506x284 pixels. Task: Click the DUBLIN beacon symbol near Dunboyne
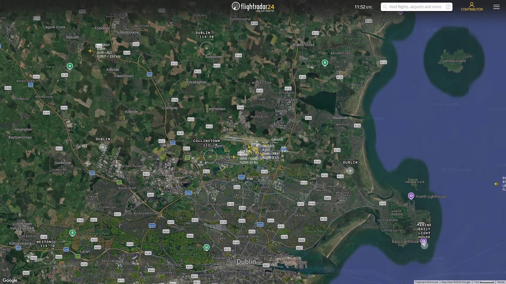(x=103, y=148)
